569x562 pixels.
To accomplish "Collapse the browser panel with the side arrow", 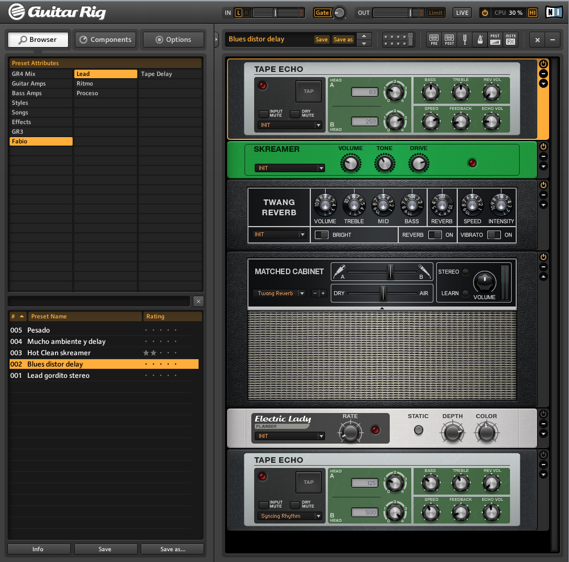I will [216, 40].
